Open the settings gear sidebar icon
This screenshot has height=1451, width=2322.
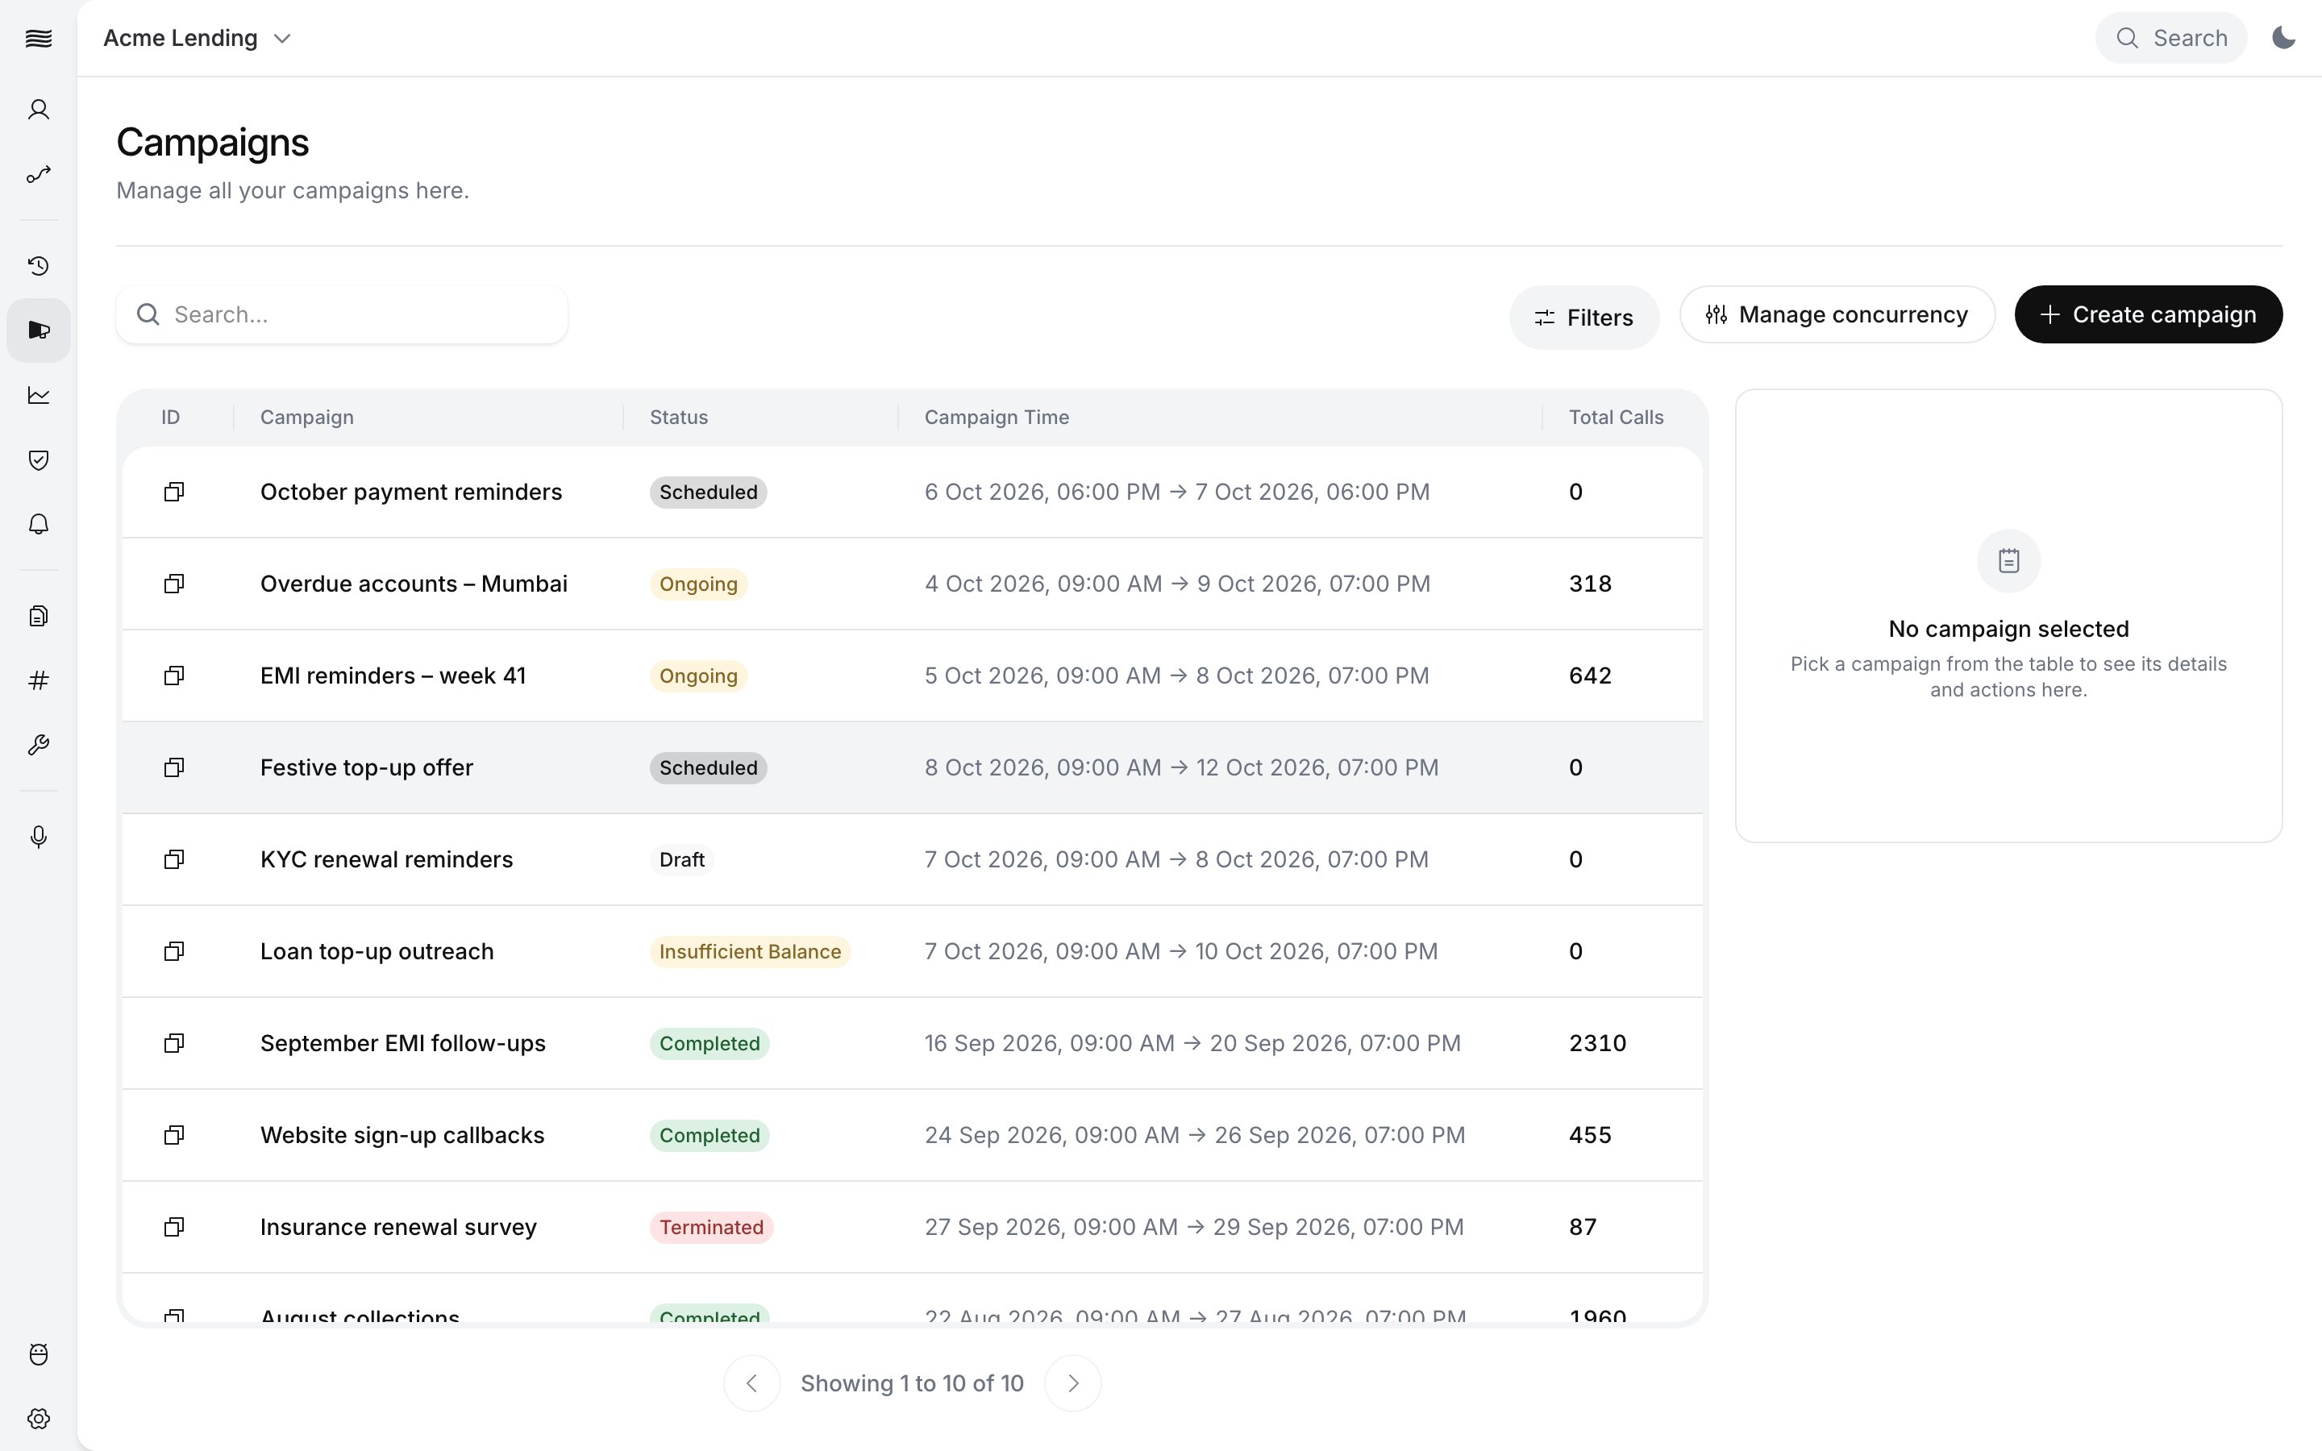click(x=39, y=1419)
